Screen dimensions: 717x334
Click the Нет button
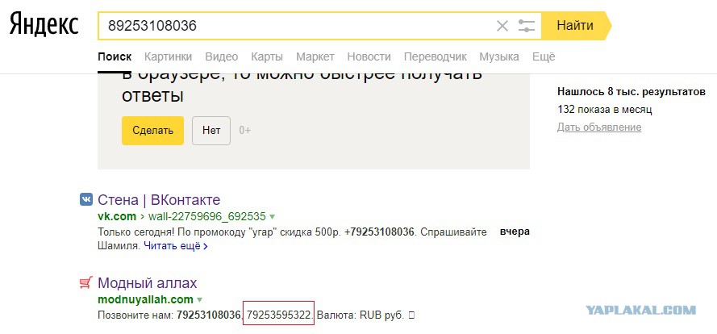coord(211,131)
